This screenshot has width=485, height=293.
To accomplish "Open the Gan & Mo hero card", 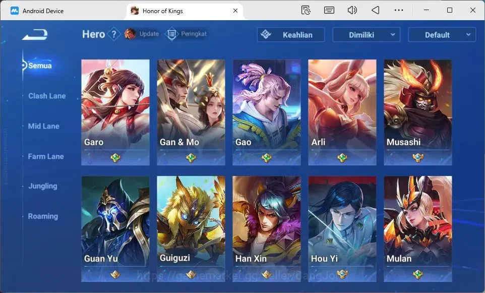I will 191,112.
